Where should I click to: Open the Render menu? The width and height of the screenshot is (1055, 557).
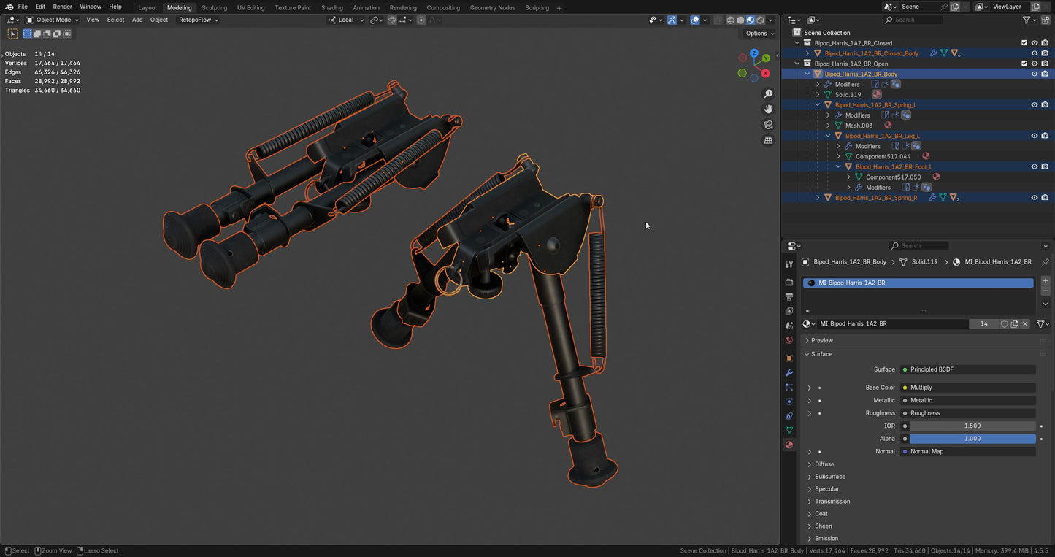click(62, 7)
